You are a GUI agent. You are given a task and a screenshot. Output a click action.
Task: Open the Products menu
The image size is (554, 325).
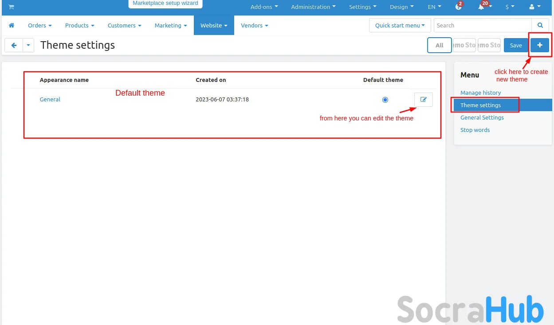click(79, 25)
